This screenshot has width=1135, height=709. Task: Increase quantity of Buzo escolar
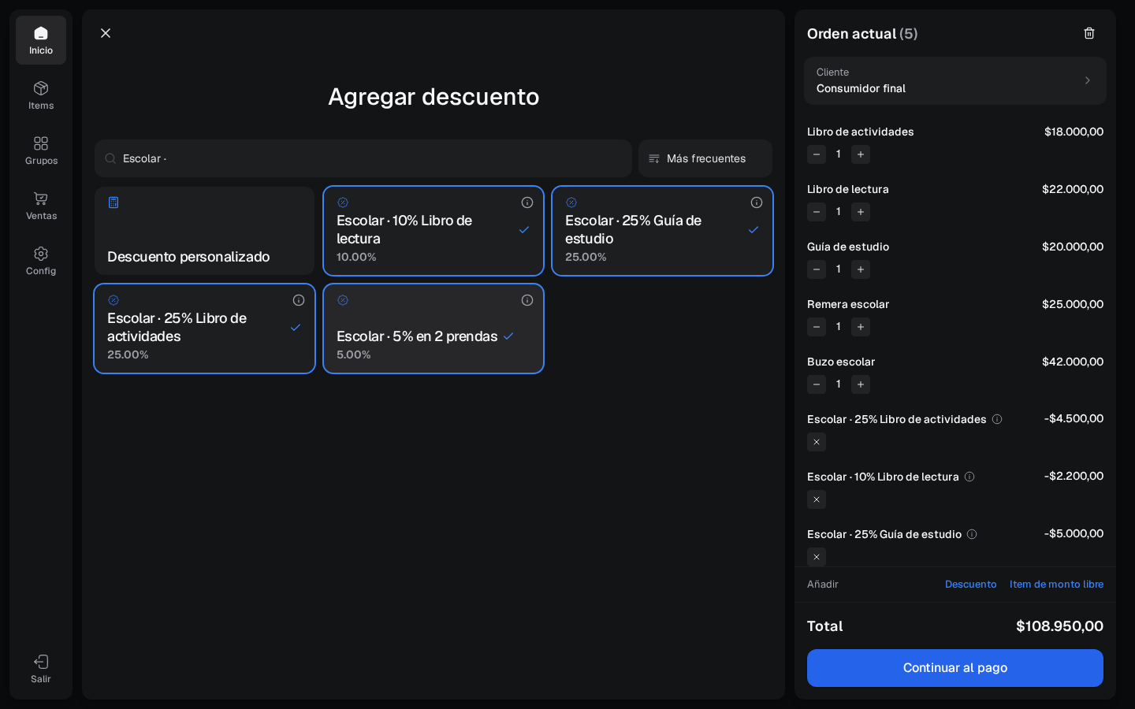861,384
